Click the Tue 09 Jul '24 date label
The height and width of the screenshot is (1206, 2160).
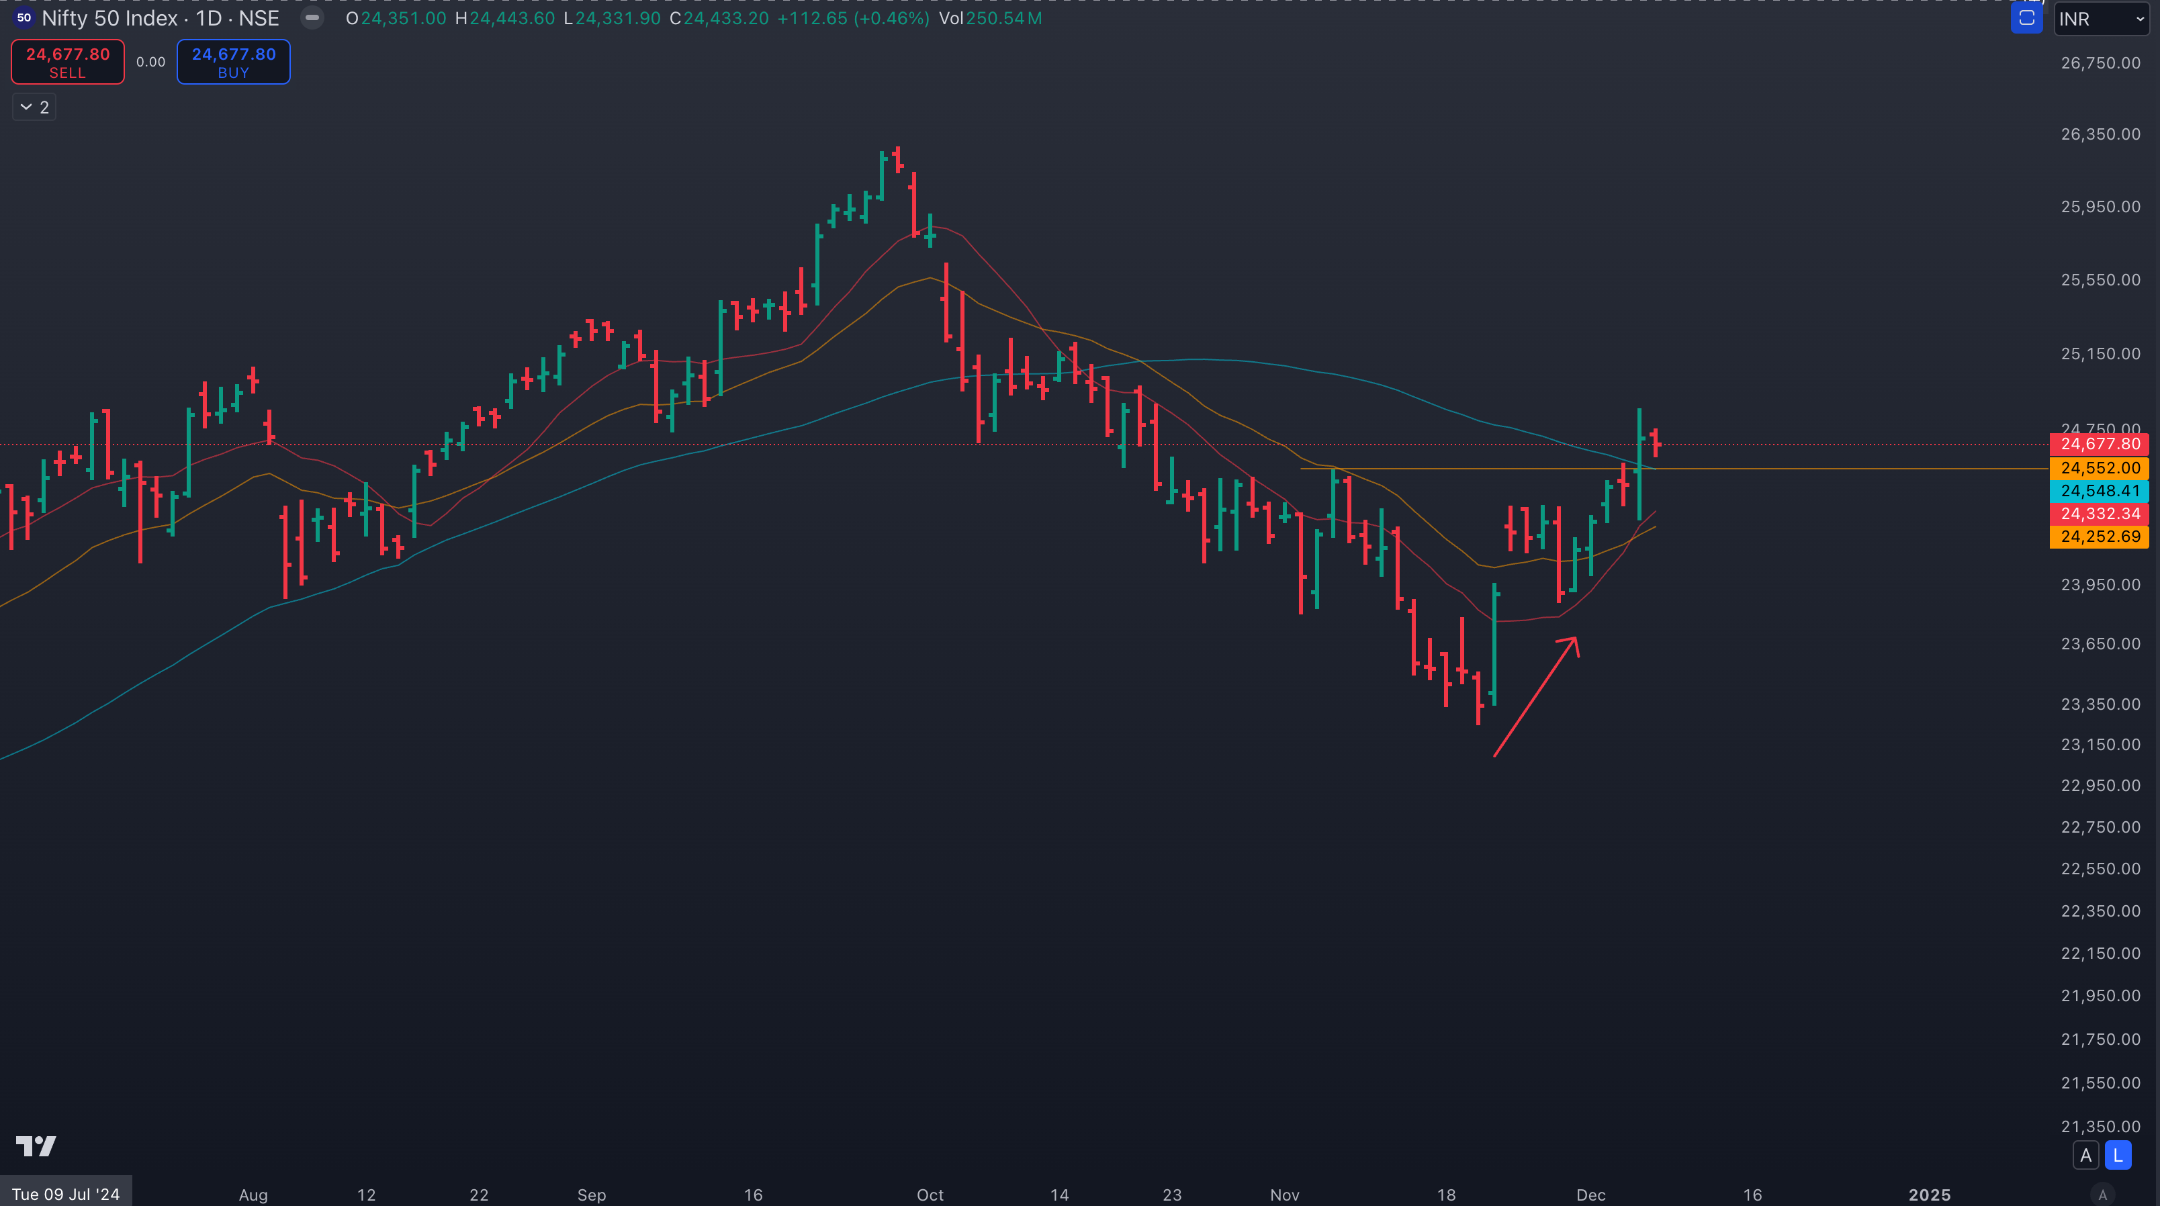click(x=66, y=1195)
